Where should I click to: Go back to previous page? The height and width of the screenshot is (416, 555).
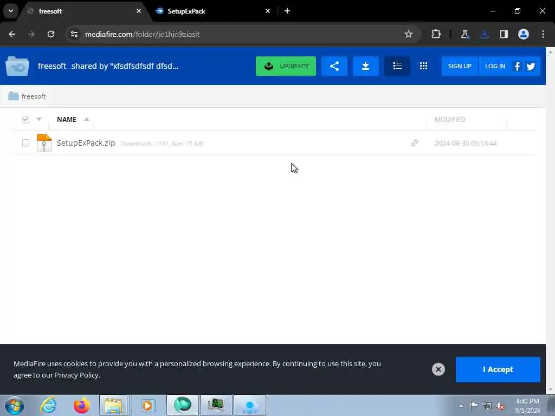12,34
